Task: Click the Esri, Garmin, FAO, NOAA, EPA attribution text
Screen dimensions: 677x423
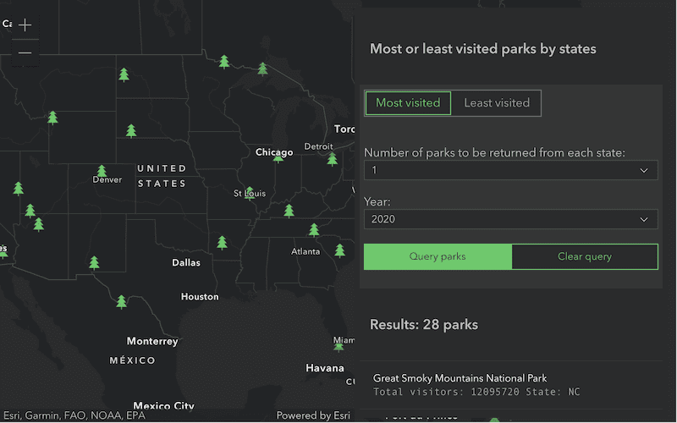Action: click(x=74, y=415)
